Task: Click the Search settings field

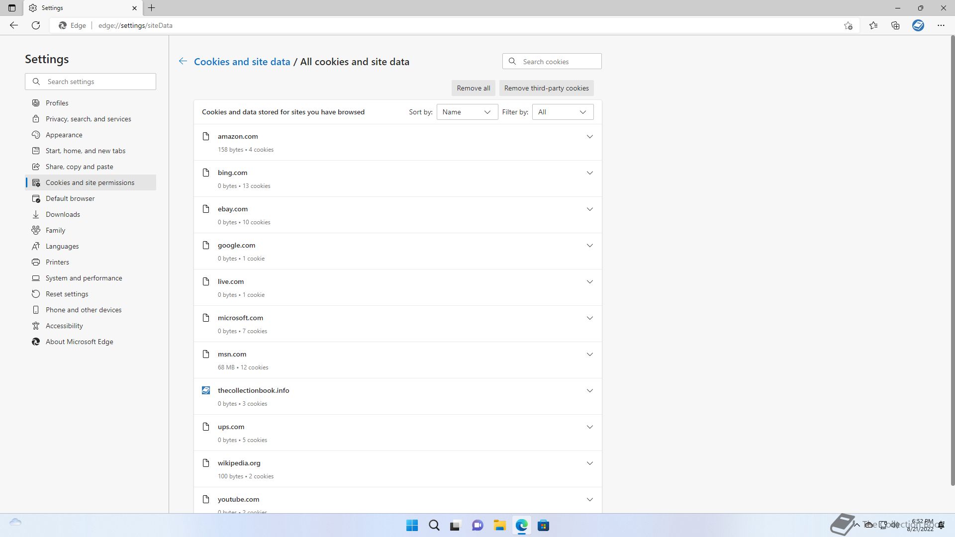Action: pyautogui.click(x=91, y=82)
